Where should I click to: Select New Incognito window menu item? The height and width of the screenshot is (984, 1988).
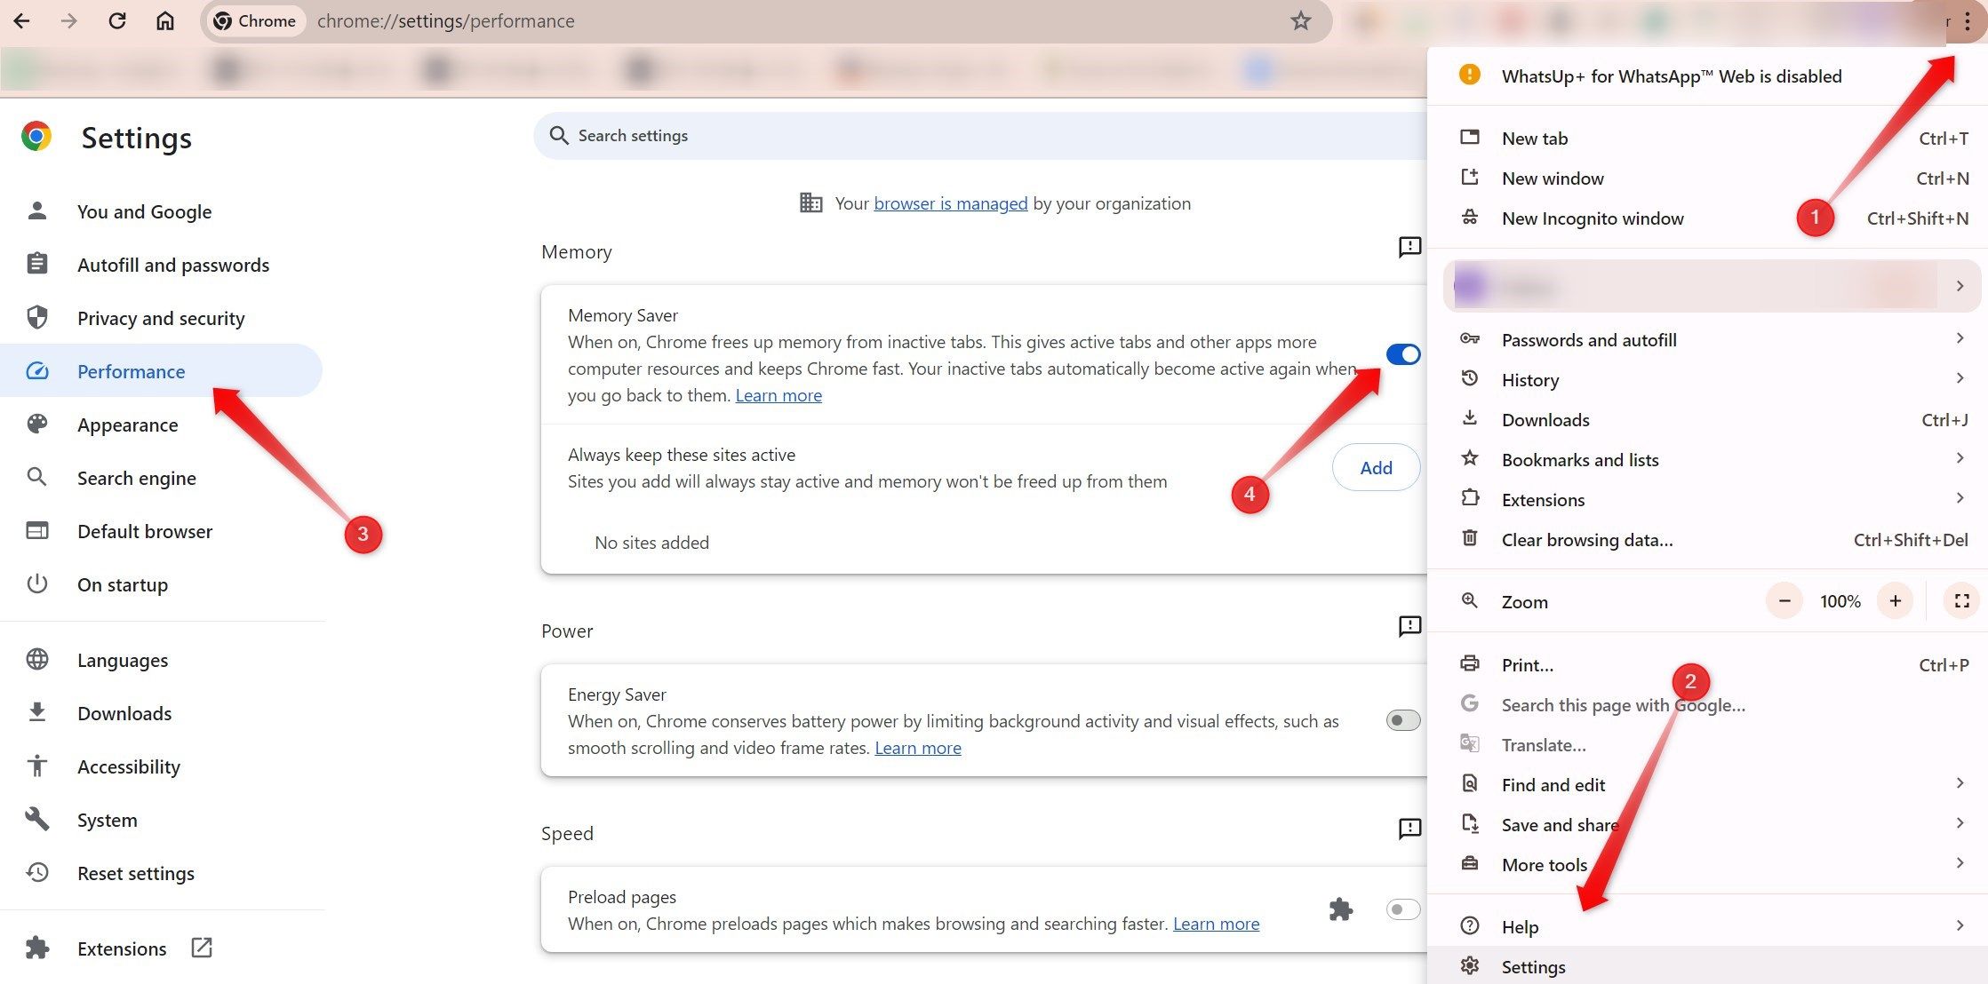tap(1592, 218)
